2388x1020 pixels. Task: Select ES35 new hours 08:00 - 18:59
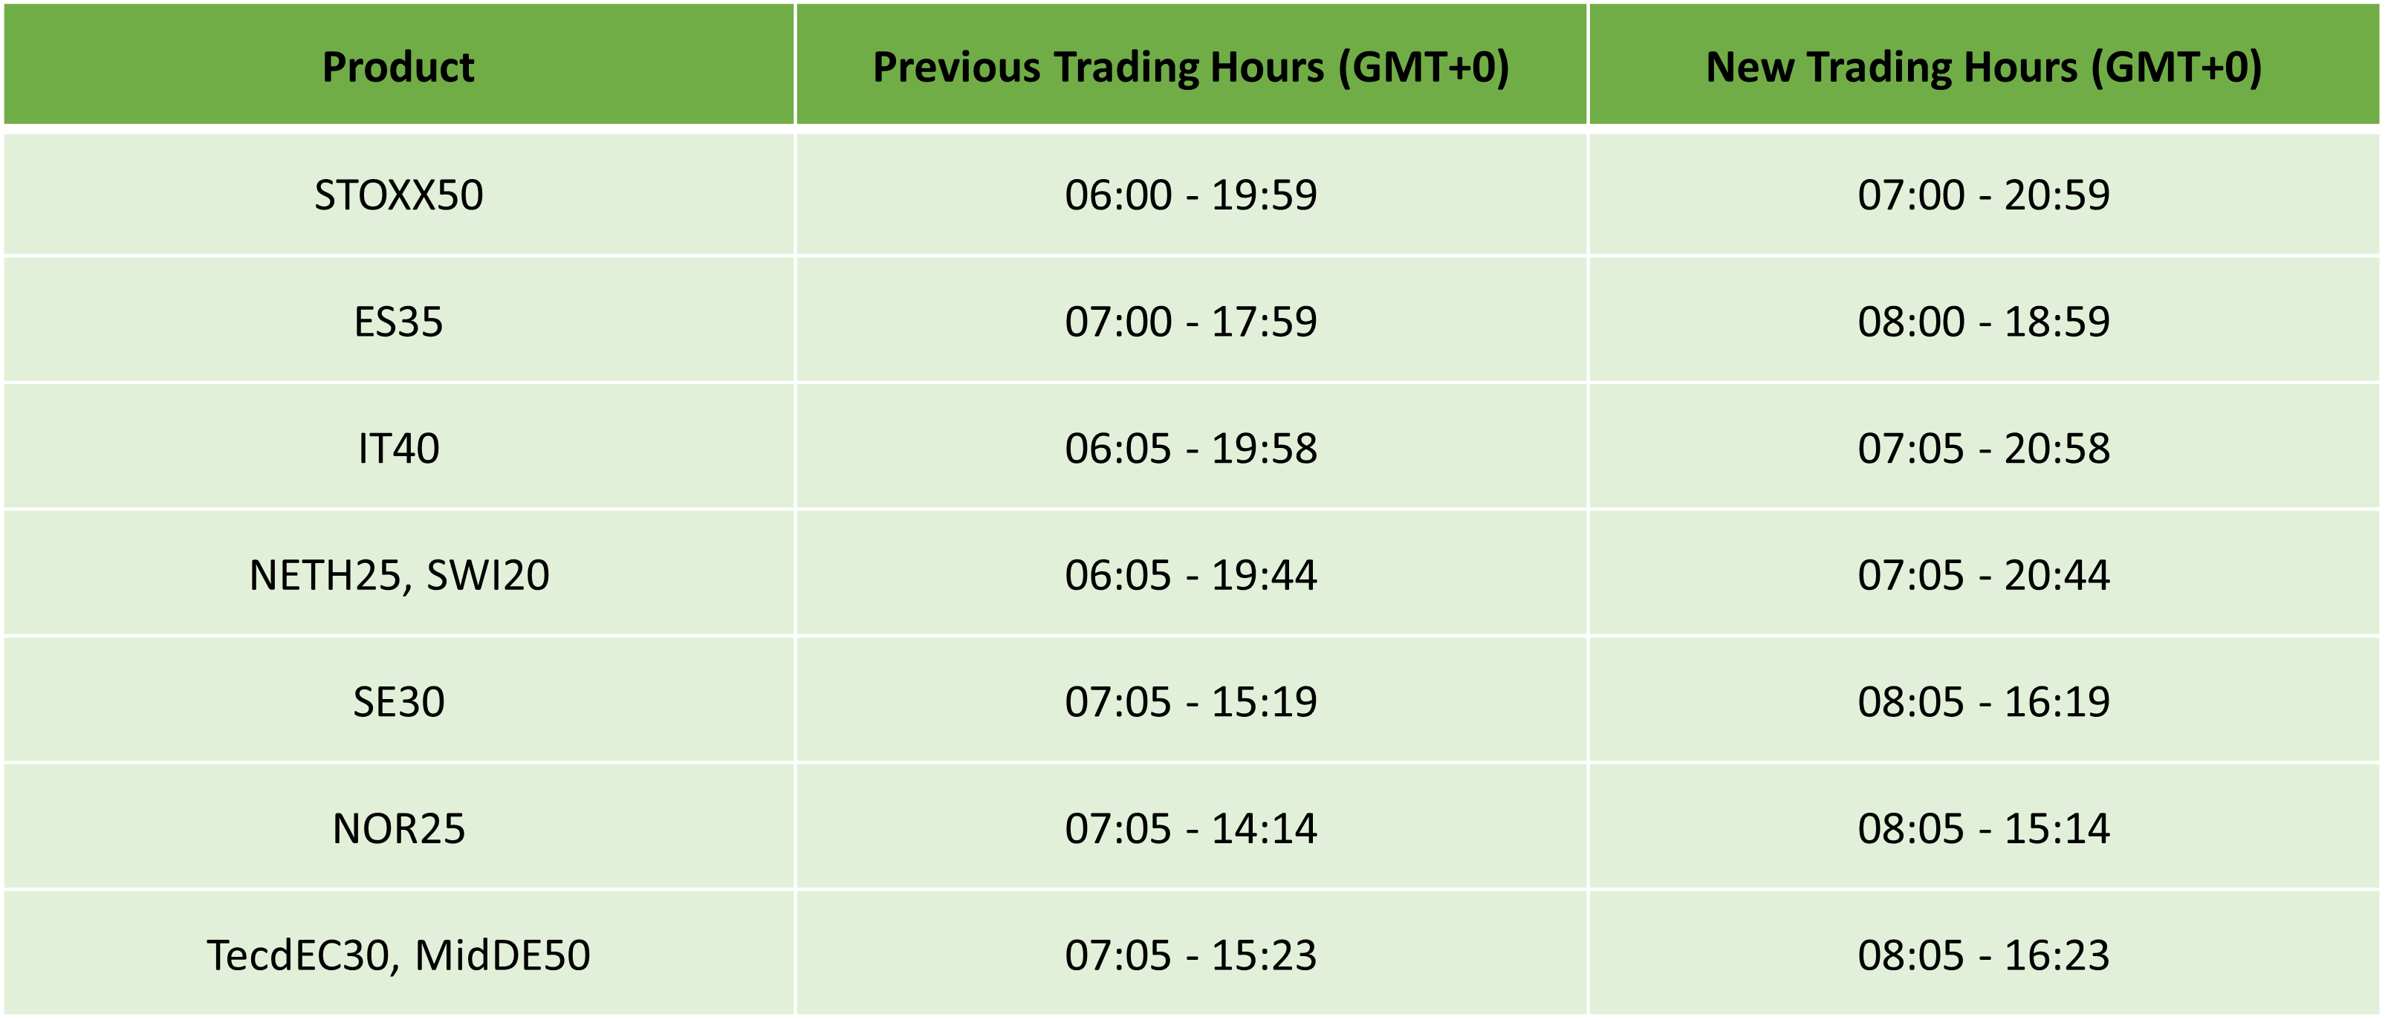(x=1984, y=321)
